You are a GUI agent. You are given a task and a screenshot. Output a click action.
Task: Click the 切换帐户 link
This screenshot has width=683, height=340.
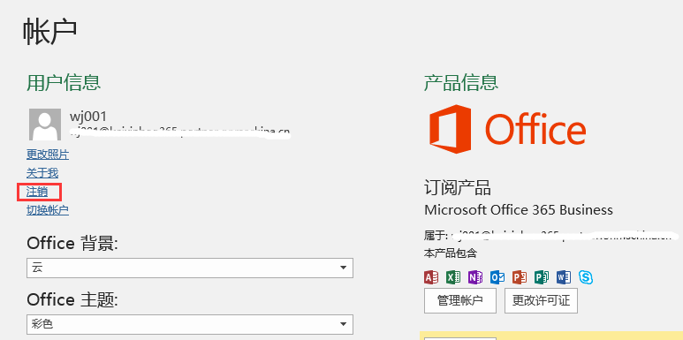click(48, 210)
